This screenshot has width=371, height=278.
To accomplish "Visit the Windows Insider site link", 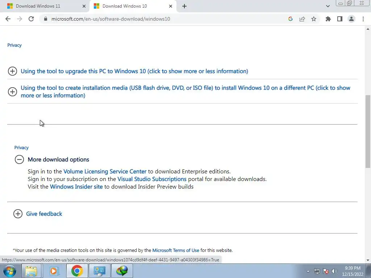I will (x=76, y=186).
